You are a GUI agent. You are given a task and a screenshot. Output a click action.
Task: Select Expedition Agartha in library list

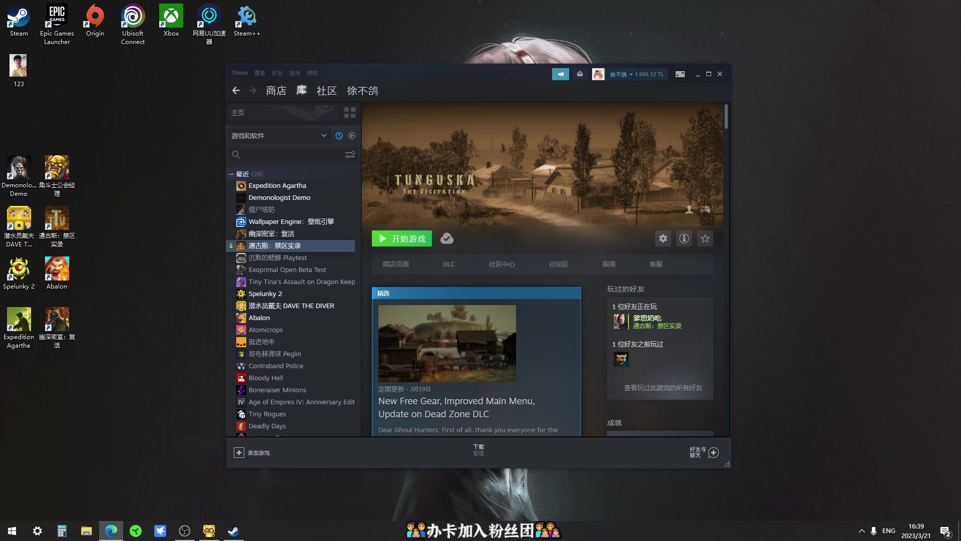(295, 186)
